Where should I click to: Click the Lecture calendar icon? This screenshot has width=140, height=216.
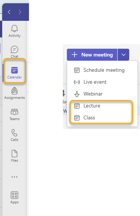[x=77, y=106]
